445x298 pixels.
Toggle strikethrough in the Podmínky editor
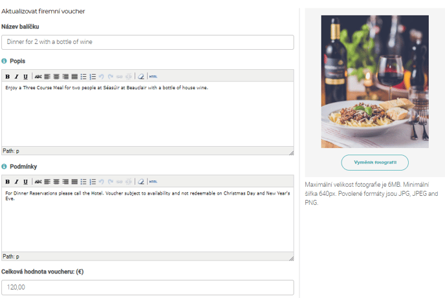[x=38, y=182]
